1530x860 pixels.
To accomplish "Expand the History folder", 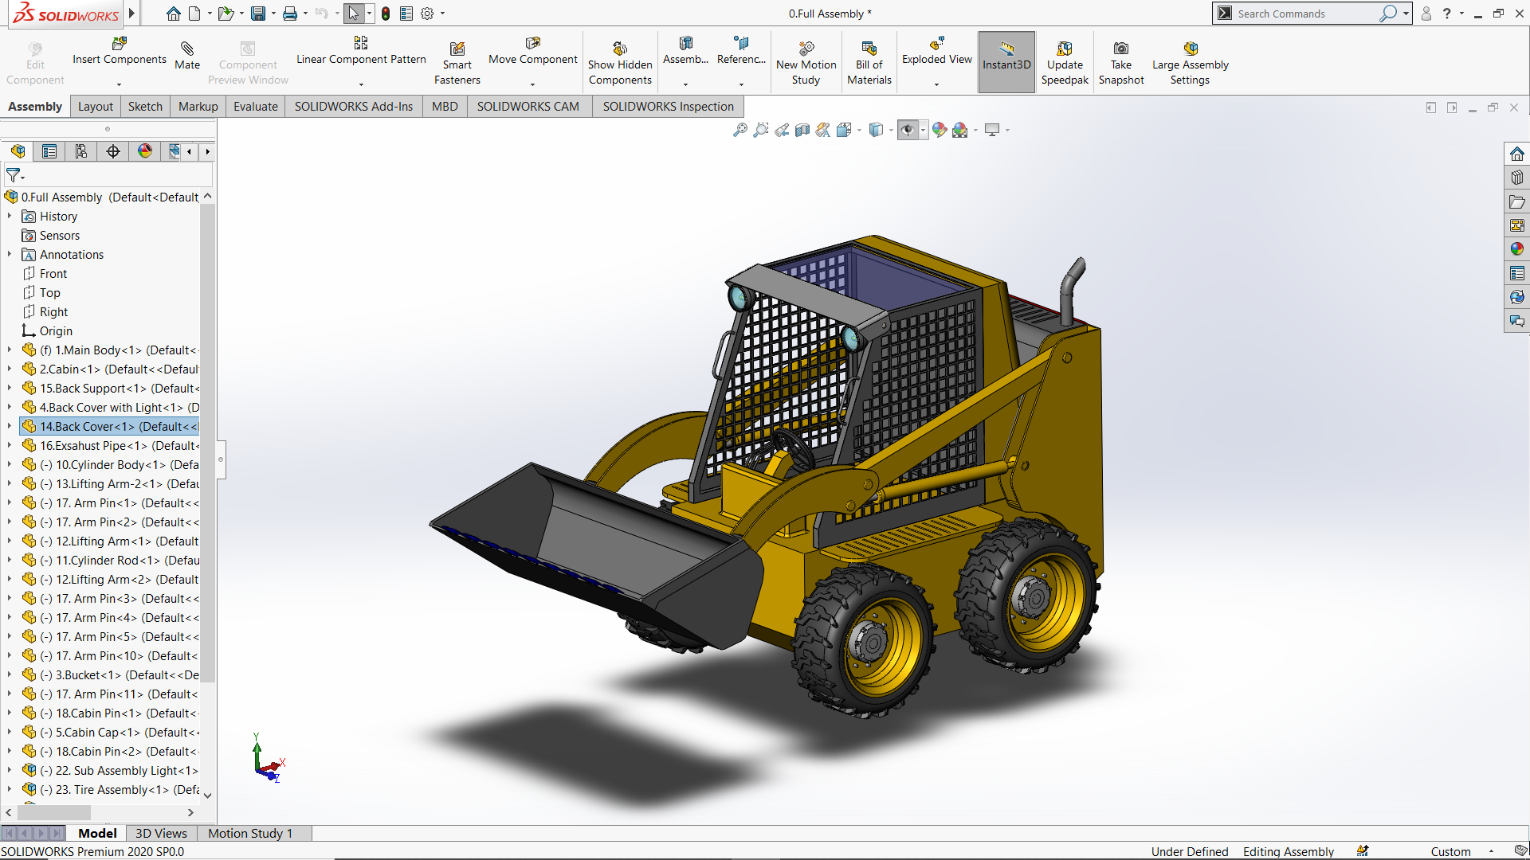I will click(x=10, y=216).
